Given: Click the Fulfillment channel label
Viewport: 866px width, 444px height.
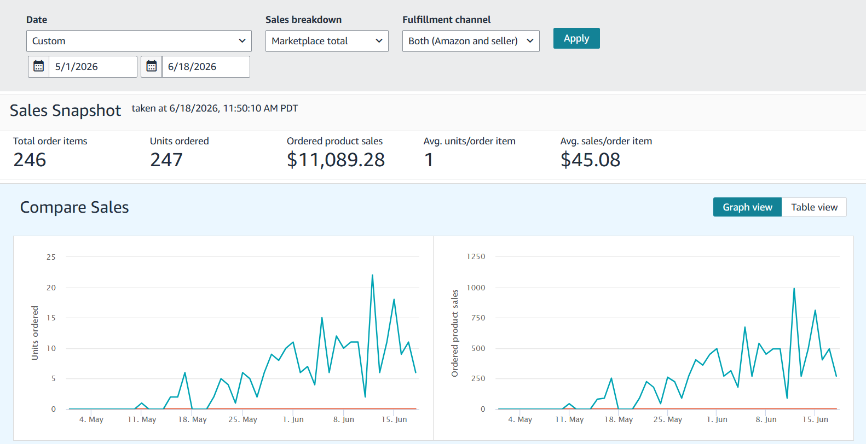Looking at the screenshot, I should pyautogui.click(x=446, y=20).
